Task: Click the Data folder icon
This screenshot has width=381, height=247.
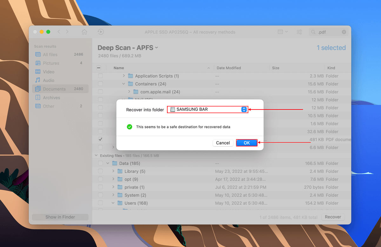Action: (115, 163)
